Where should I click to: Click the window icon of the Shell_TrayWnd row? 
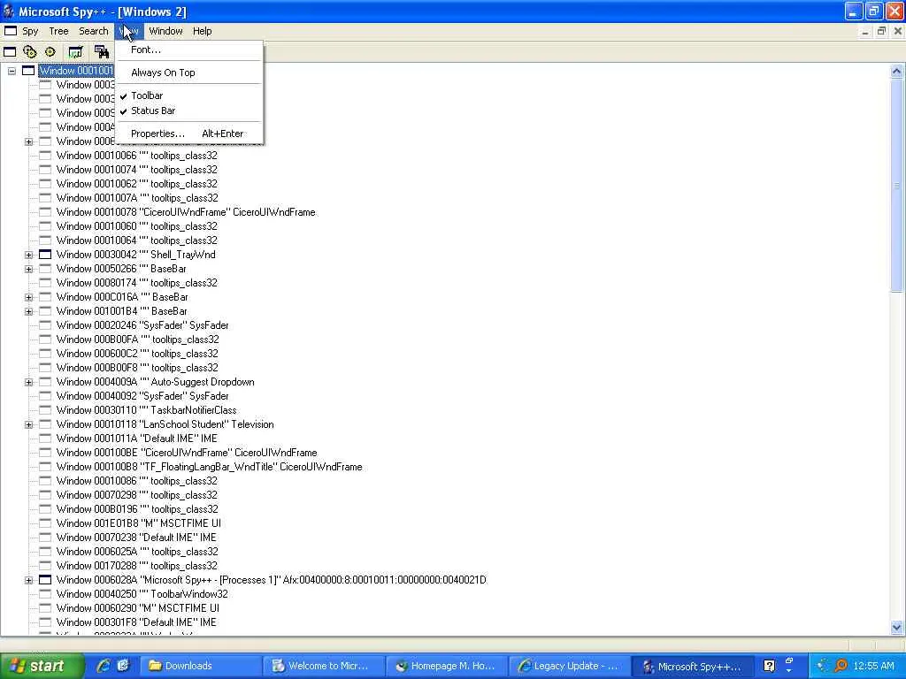(x=45, y=255)
